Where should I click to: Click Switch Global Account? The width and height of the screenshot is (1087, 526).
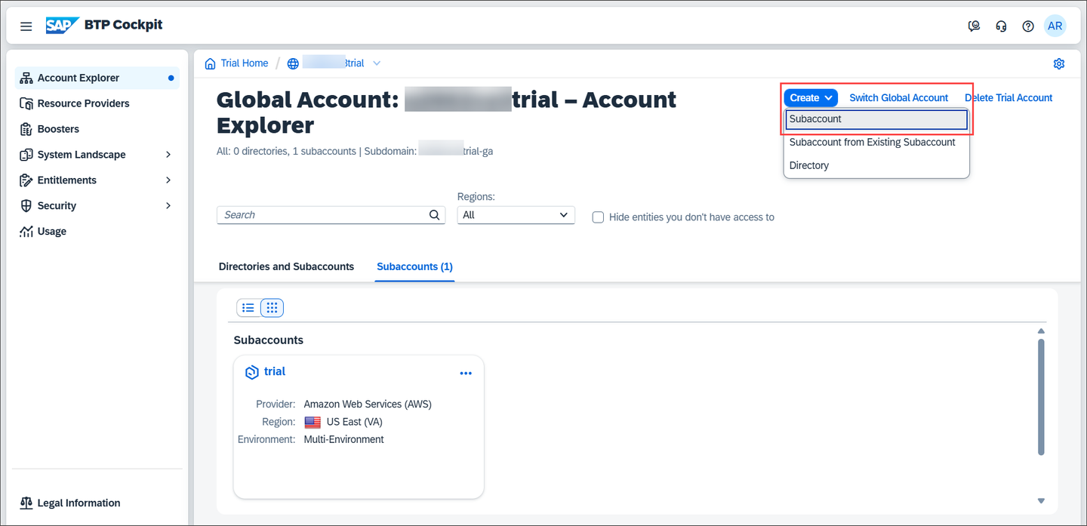point(898,98)
